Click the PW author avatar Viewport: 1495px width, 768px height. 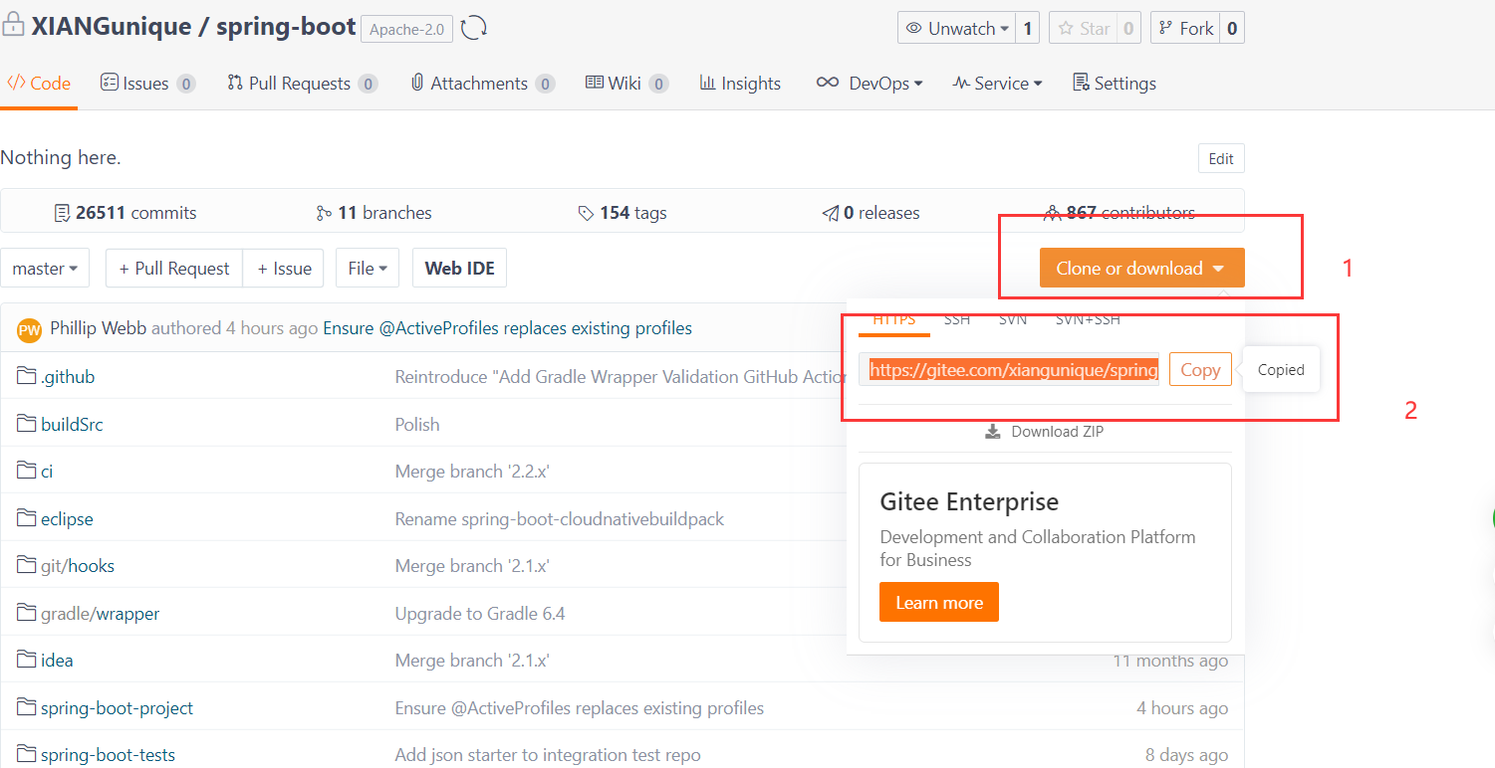click(x=30, y=329)
